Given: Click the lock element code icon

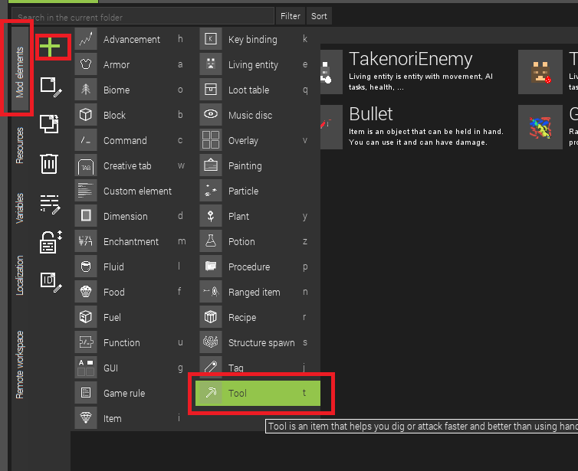Looking at the screenshot, I should coord(51,241).
